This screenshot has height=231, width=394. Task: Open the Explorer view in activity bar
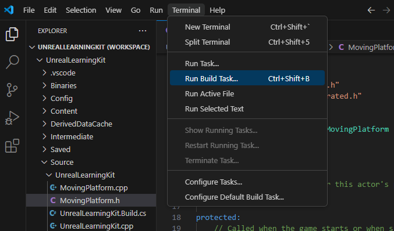click(12, 34)
